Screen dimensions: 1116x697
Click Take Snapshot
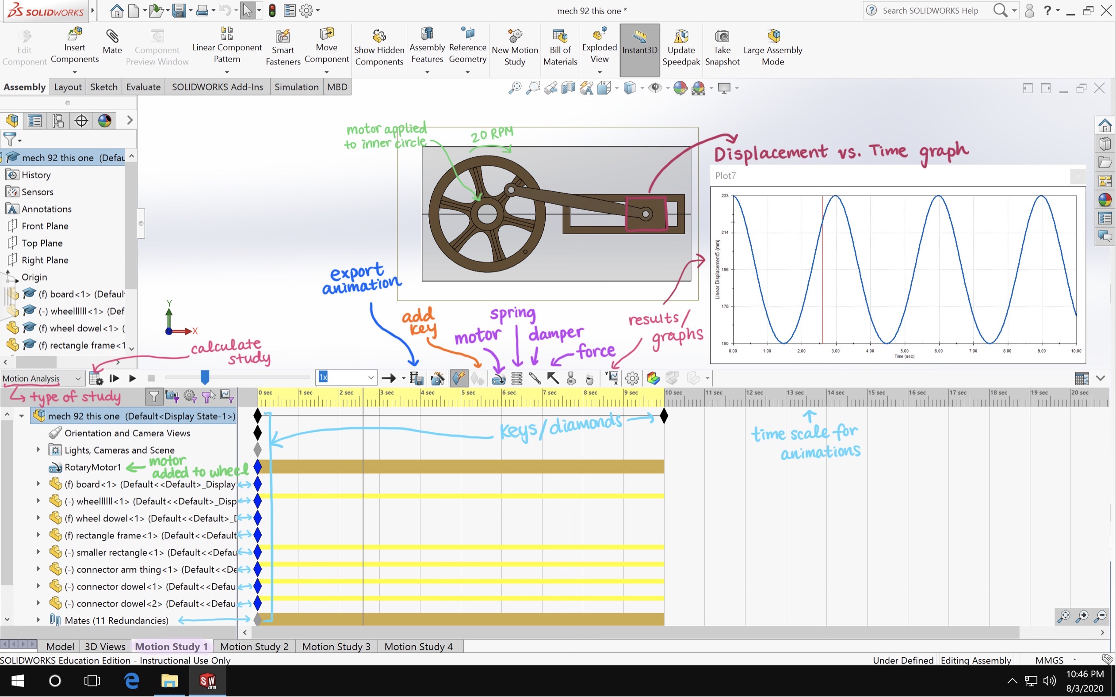(722, 48)
